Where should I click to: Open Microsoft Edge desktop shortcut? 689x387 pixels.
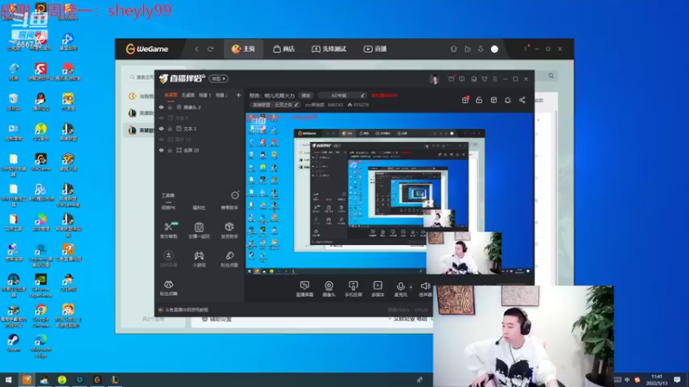tap(40, 346)
